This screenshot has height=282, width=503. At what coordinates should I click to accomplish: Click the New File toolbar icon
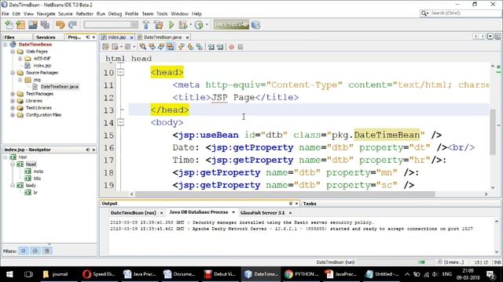9,25
